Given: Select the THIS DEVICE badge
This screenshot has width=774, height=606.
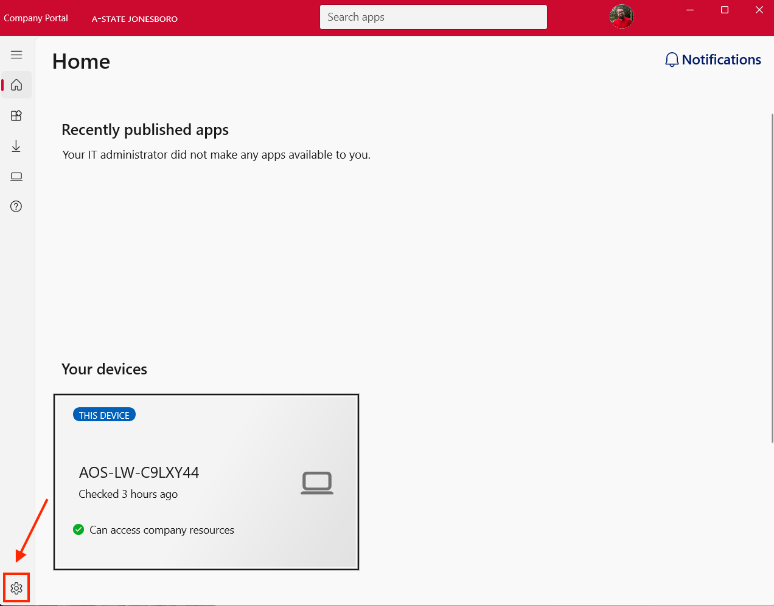Looking at the screenshot, I should pos(104,415).
